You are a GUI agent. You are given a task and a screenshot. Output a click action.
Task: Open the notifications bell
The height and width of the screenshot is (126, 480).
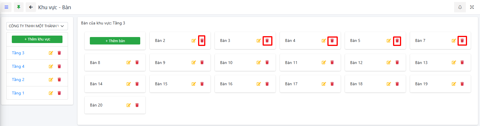460,7
